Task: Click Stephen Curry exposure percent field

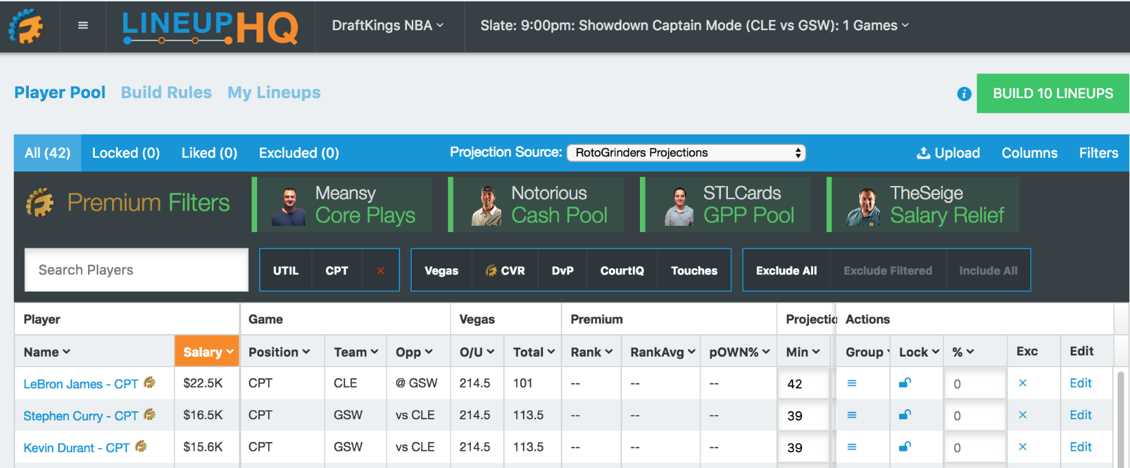Action: [975, 416]
